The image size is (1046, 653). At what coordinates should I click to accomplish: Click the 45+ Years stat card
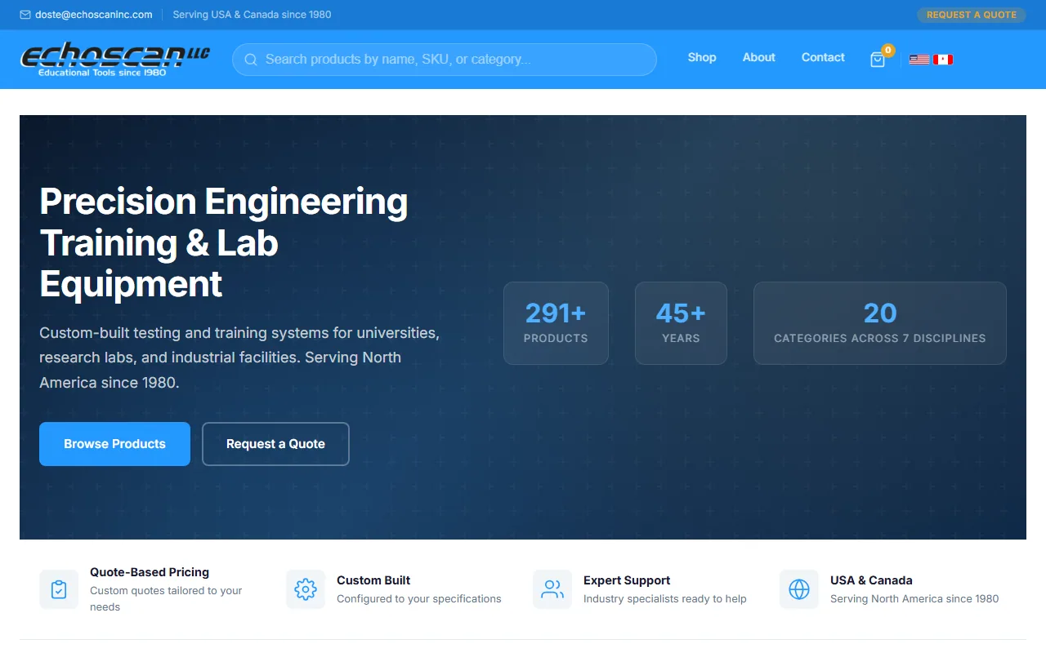click(681, 323)
